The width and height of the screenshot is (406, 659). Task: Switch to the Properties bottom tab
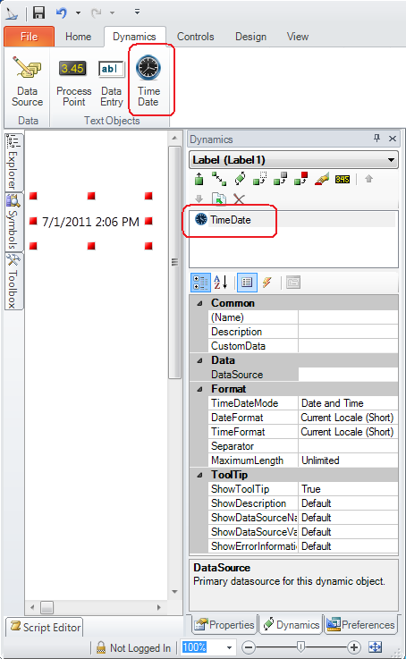tap(224, 625)
